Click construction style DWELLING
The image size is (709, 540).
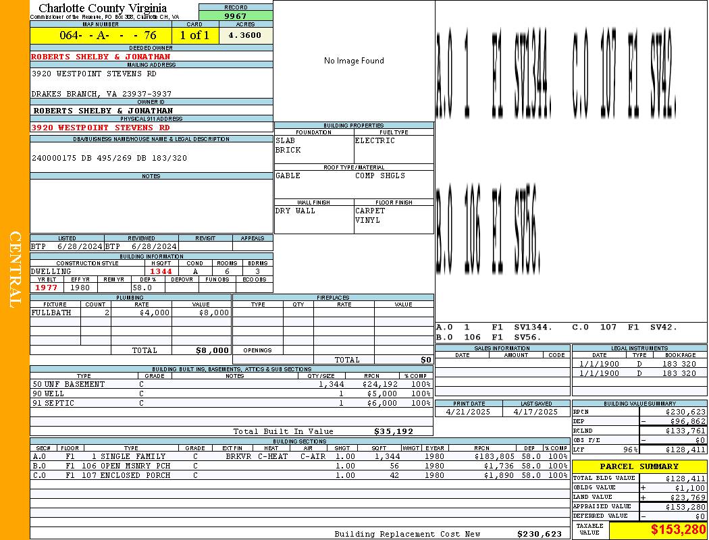point(51,271)
